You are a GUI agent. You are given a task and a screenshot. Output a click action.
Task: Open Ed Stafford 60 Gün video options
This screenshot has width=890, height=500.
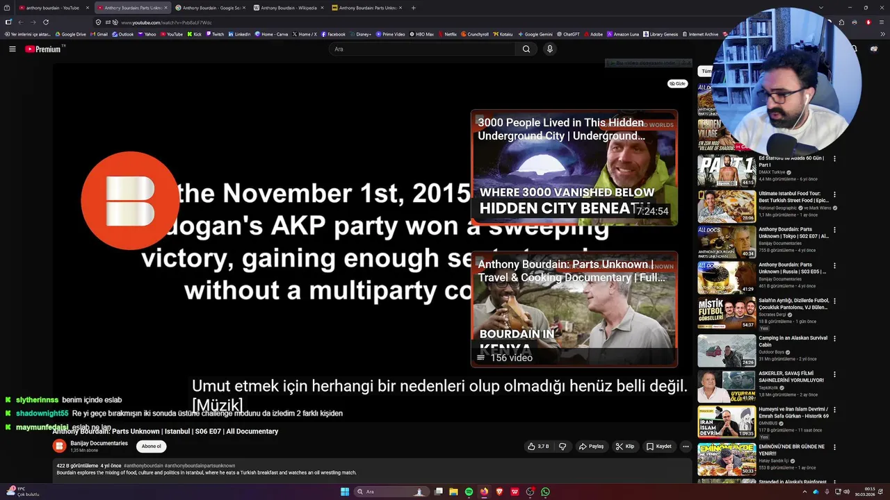click(834, 159)
